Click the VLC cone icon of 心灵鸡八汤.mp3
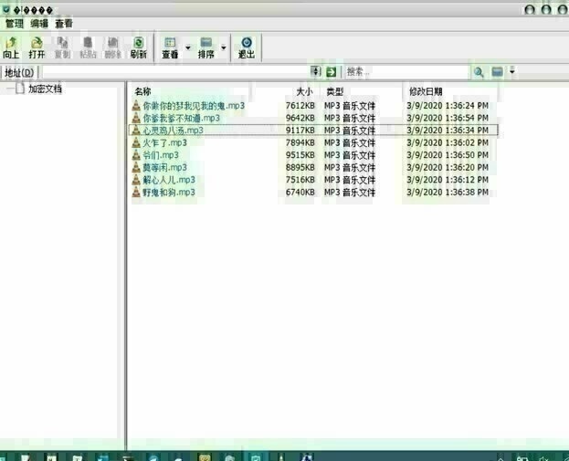 (x=136, y=131)
